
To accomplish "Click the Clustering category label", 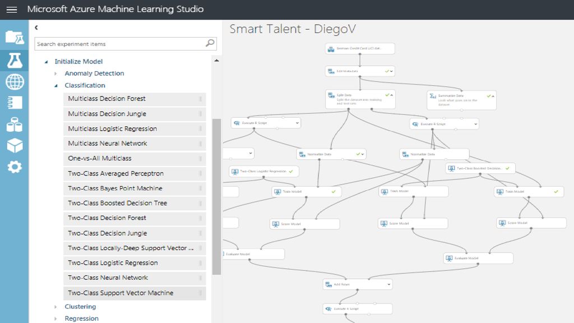I will 80,307.
